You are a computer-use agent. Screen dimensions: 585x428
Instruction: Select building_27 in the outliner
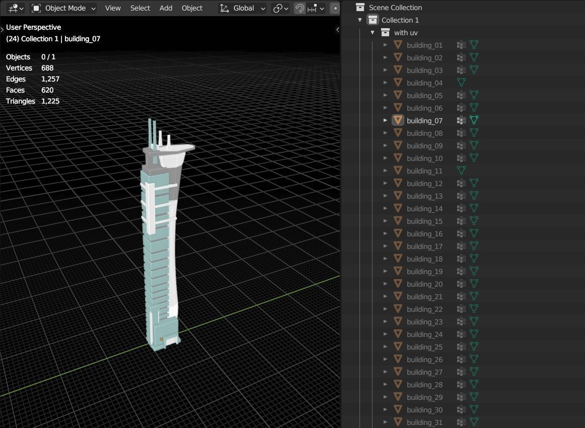pyautogui.click(x=424, y=372)
